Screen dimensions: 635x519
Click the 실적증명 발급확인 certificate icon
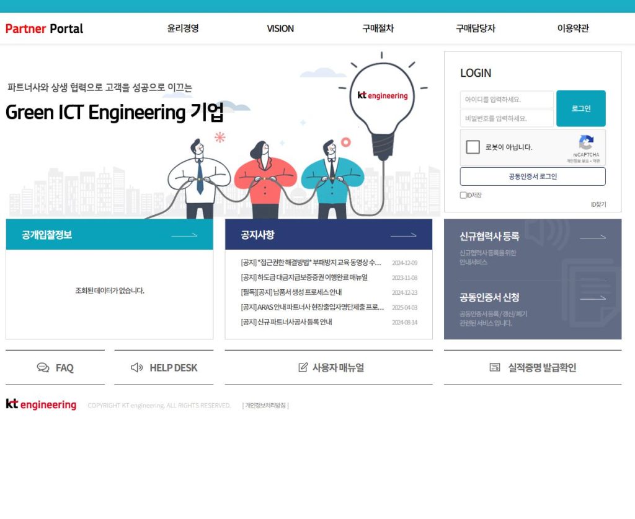(x=494, y=368)
